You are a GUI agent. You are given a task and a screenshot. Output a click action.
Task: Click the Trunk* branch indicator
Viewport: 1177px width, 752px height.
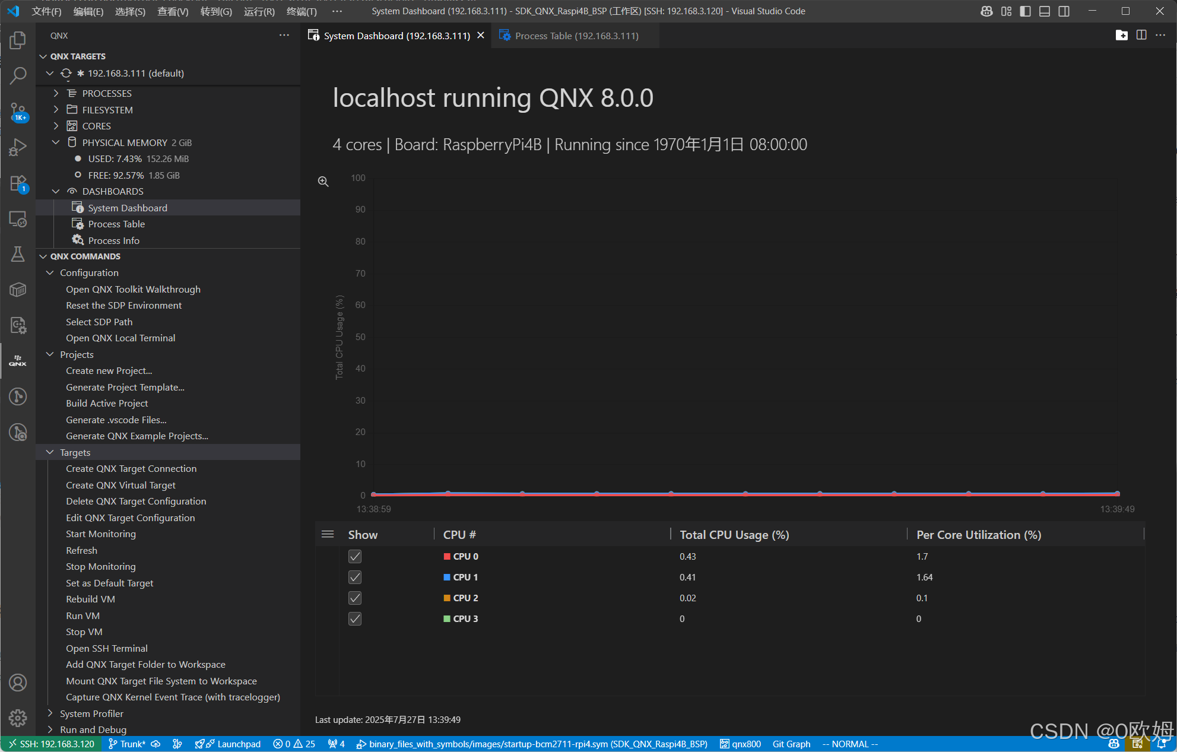tap(127, 744)
